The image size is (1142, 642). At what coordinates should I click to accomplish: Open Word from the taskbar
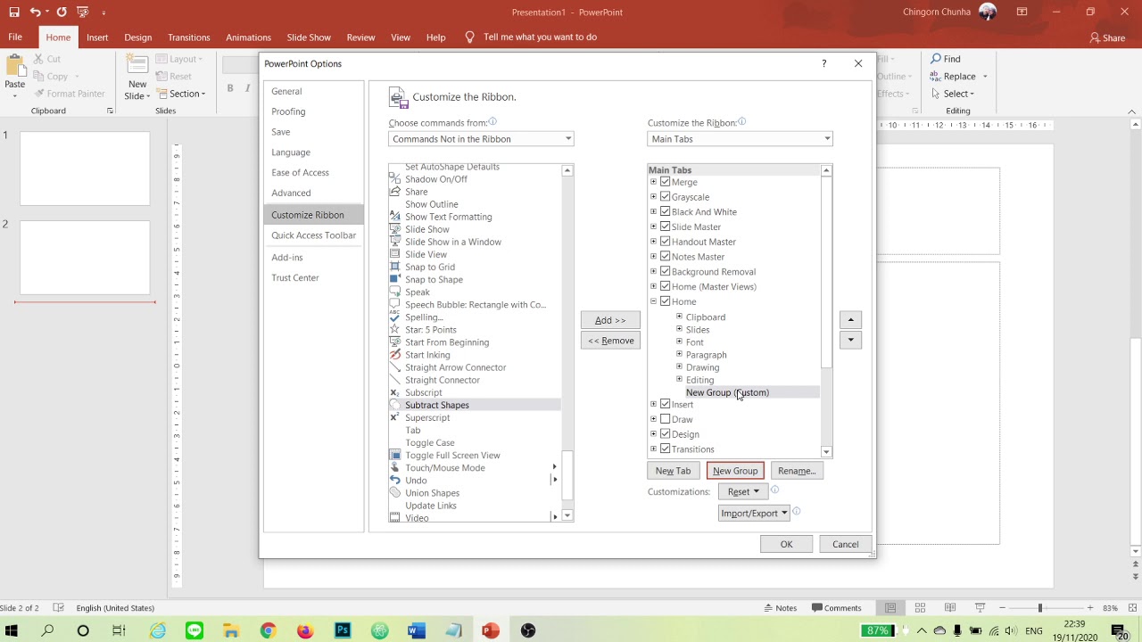click(417, 630)
